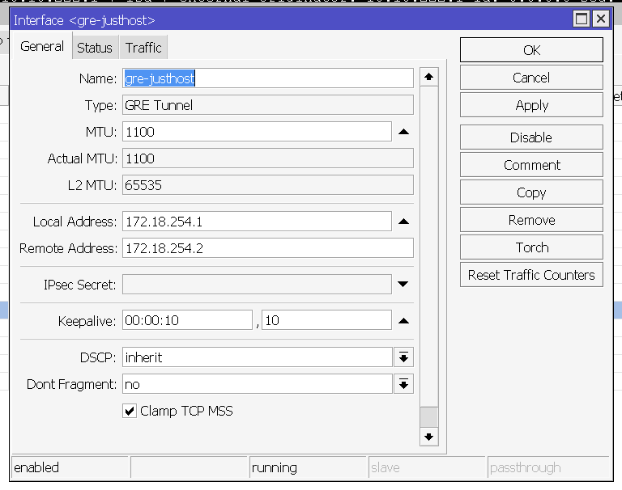The image size is (622, 490).
Task: Edit the Keepalive retries field
Action: pyautogui.click(x=327, y=320)
